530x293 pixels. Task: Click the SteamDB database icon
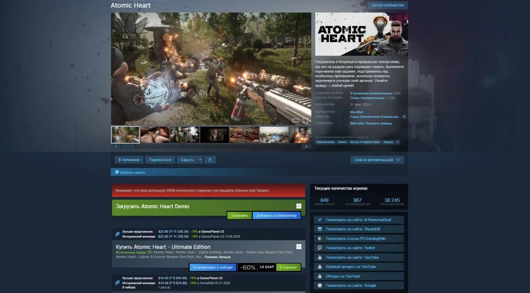(x=320, y=229)
